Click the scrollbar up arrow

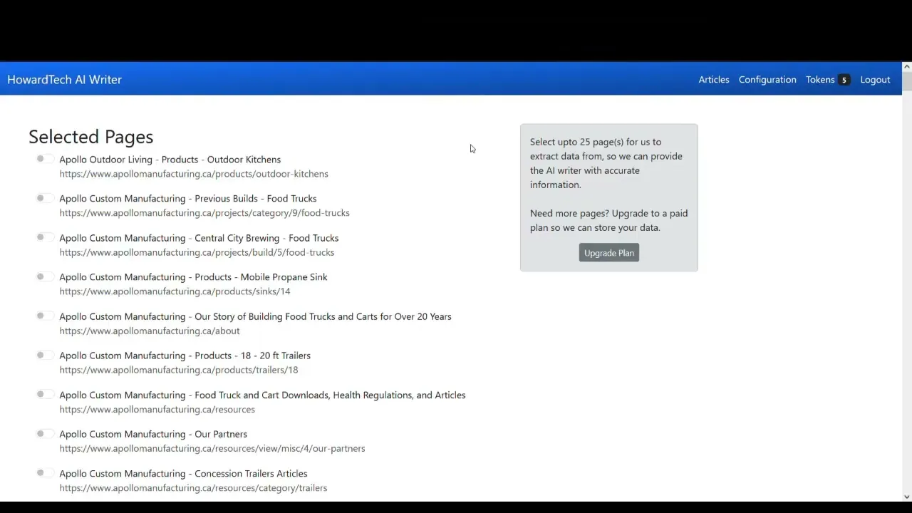point(906,66)
